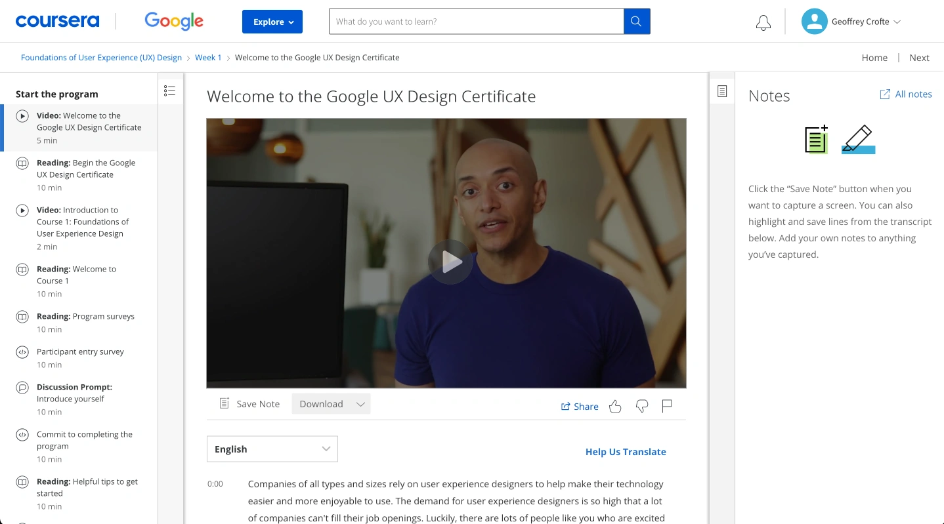Click the chat icon beside Discussion Prompt

tap(22, 388)
